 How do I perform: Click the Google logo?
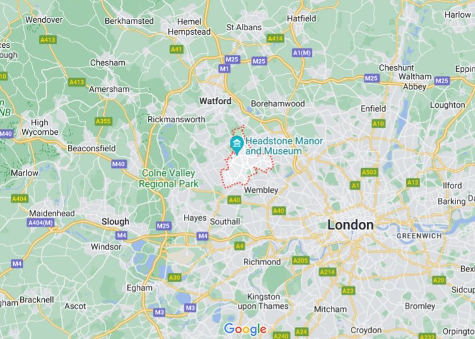246,330
